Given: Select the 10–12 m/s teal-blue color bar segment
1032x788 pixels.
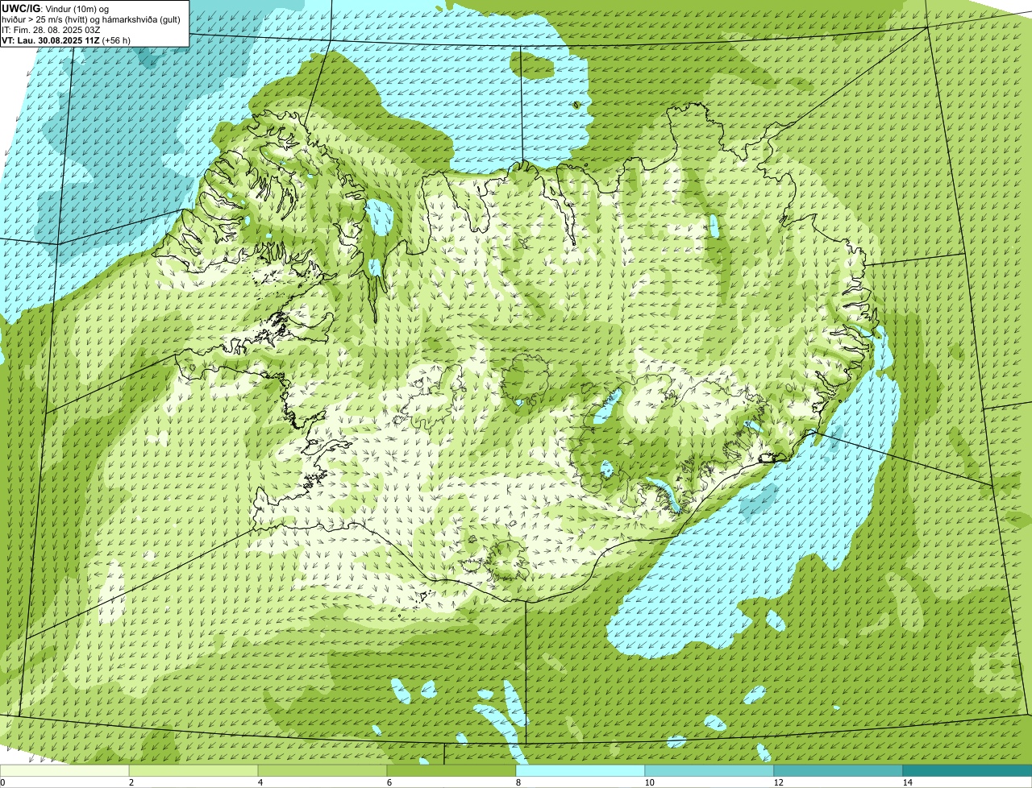Looking at the screenshot, I should point(709,770).
